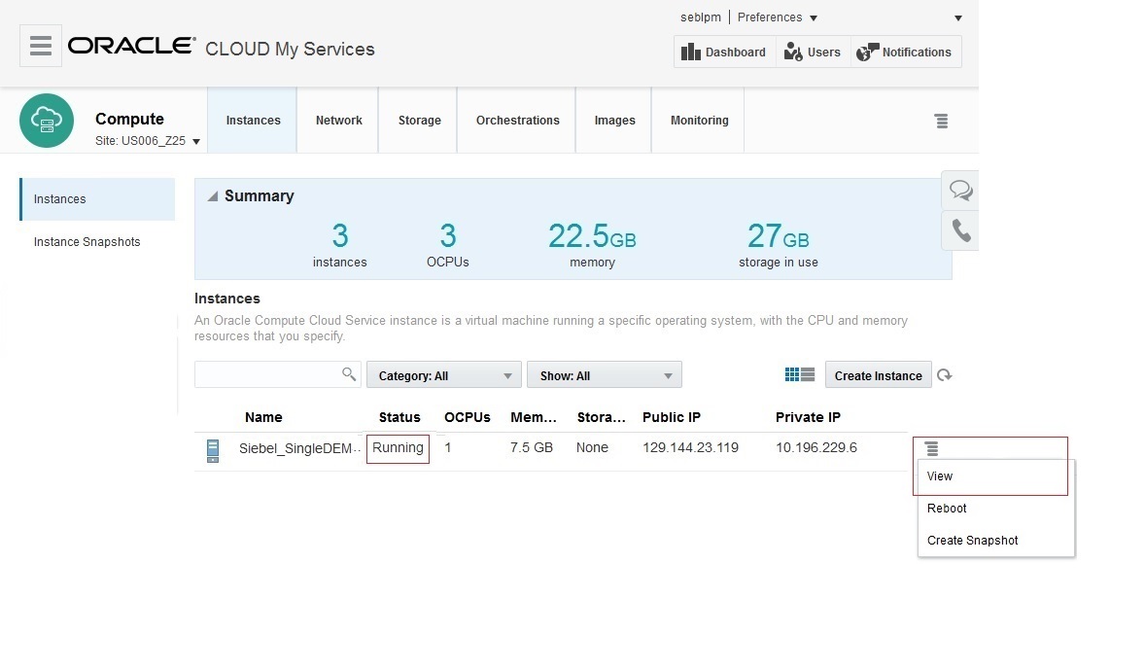Open the chat bubble icon

tap(960, 190)
